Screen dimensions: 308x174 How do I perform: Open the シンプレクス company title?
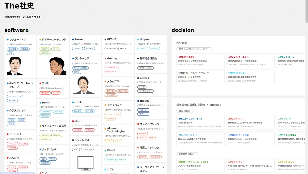(82, 140)
